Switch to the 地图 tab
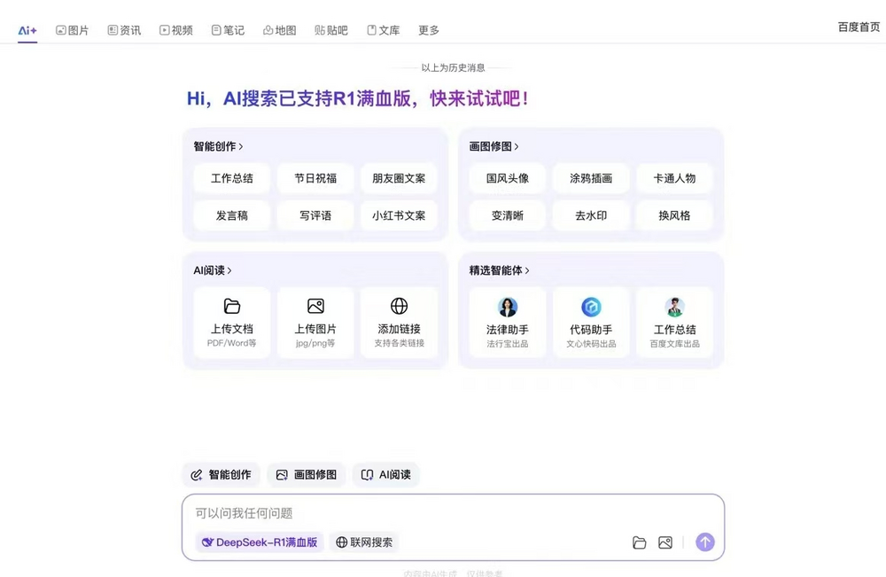Screen dimensions: 886x577 pyautogui.click(x=280, y=30)
